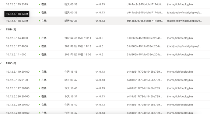Click deploy path of 10.12.5.114:4000
This screenshot has width=210, height=114.
coord(180,38)
